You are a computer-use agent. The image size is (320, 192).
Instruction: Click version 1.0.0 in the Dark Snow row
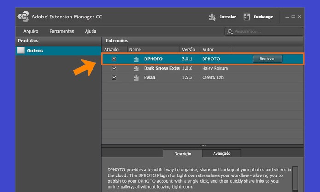click(187, 68)
